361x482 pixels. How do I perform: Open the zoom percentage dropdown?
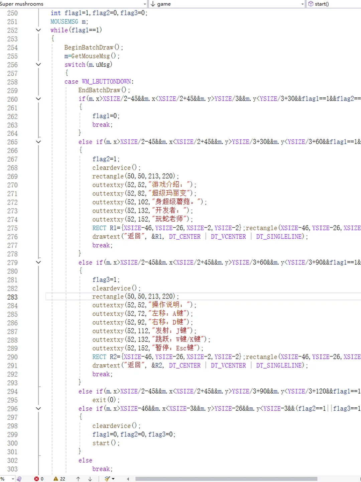pyautogui.click(x=13, y=479)
